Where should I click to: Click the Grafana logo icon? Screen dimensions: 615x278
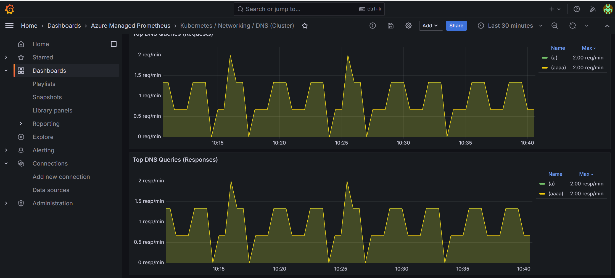pos(9,9)
